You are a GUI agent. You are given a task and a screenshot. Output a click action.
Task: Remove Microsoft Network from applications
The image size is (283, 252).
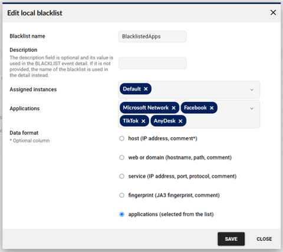(x=173, y=108)
